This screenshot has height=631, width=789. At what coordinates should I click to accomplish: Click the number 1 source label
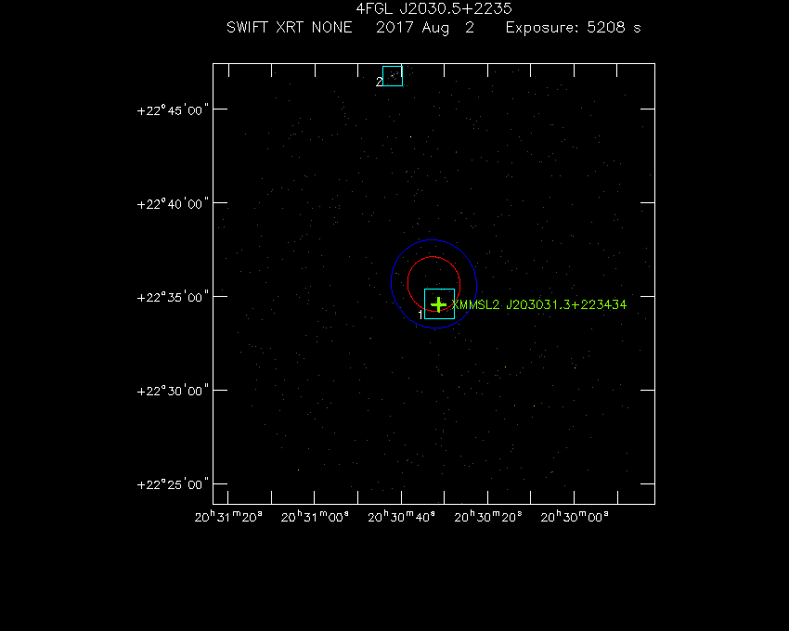pyautogui.click(x=420, y=315)
